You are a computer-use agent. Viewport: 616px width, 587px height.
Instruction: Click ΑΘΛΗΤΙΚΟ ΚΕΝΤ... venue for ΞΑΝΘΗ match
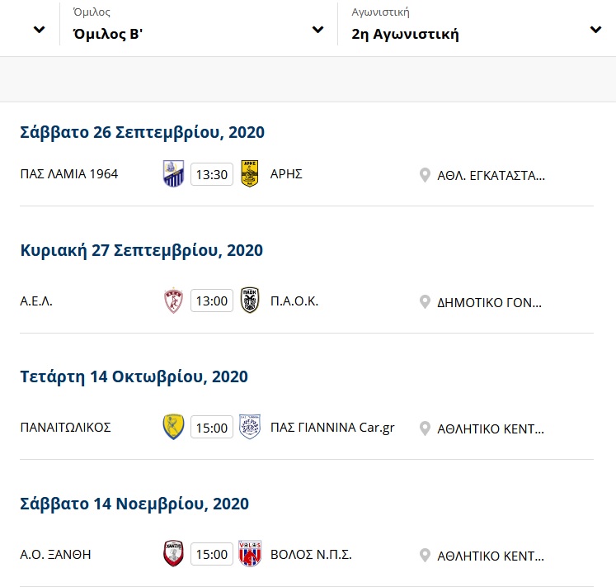tap(491, 556)
